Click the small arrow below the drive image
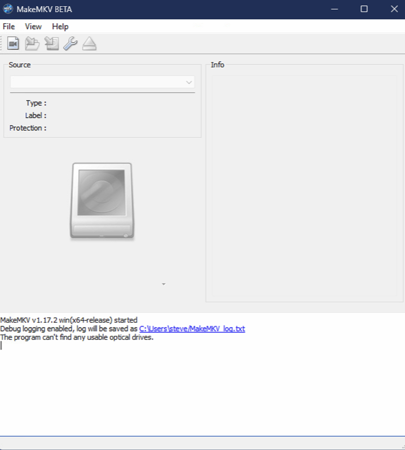Screen dimensions: 405x450 point(164,284)
